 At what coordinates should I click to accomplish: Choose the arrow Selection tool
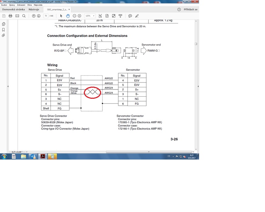pyautogui.click(x=61, y=16)
